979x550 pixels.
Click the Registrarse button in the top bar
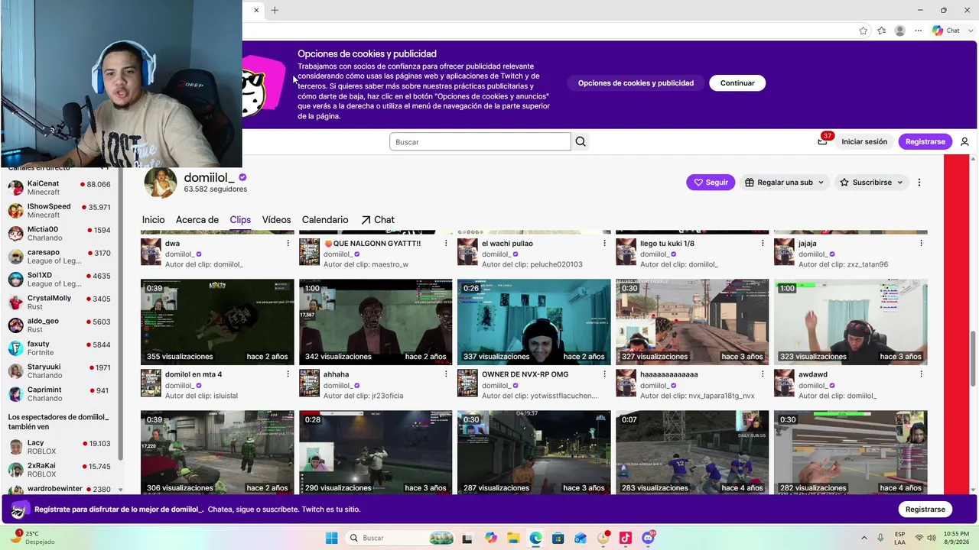(x=925, y=141)
